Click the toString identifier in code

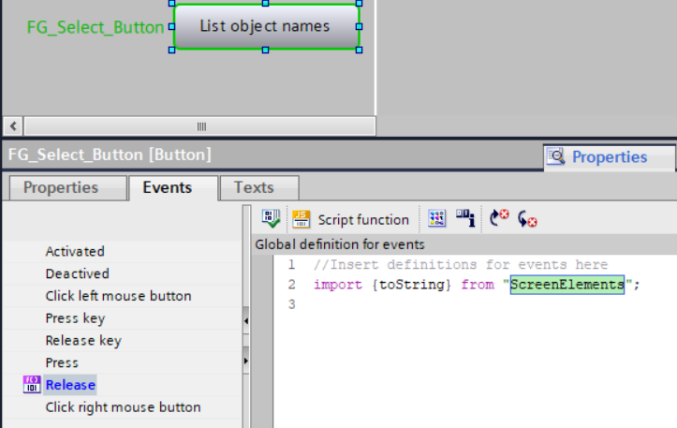point(411,285)
